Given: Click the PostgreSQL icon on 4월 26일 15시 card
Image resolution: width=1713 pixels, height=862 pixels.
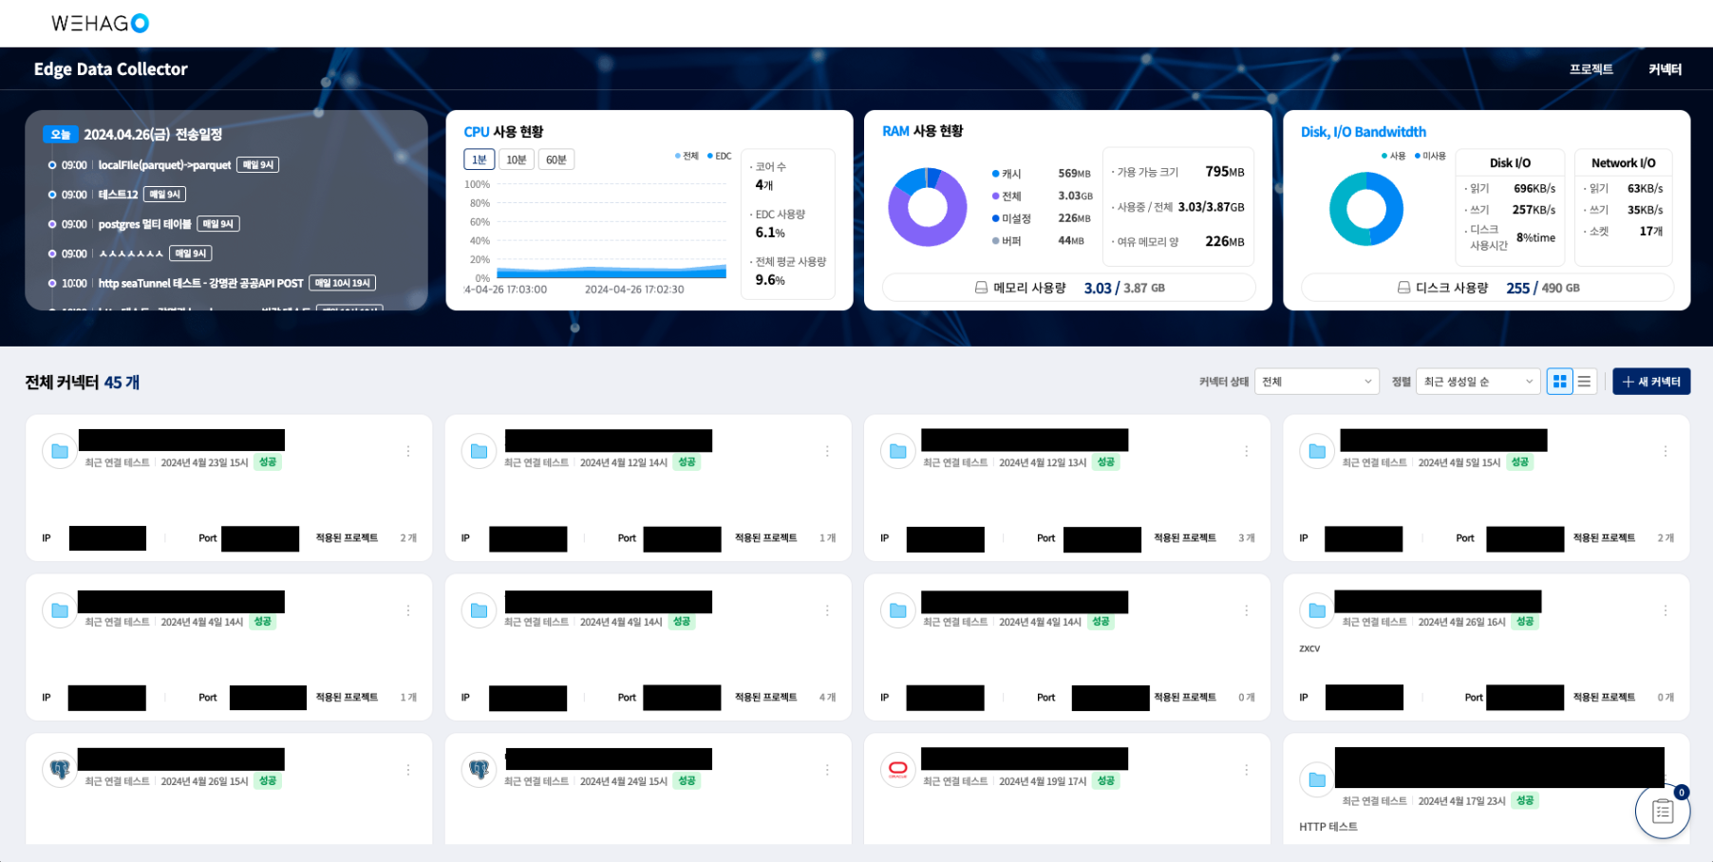Looking at the screenshot, I should click(x=60, y=769).
